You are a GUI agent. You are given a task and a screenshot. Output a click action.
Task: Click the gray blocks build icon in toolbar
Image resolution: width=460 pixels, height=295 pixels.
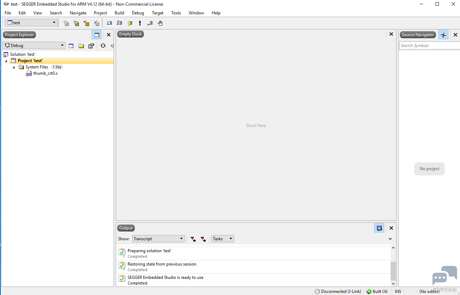tap(66, 23)
